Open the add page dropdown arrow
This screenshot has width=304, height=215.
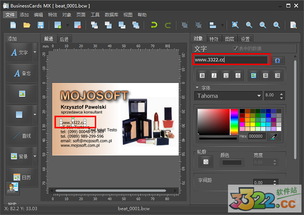(67, 25)
